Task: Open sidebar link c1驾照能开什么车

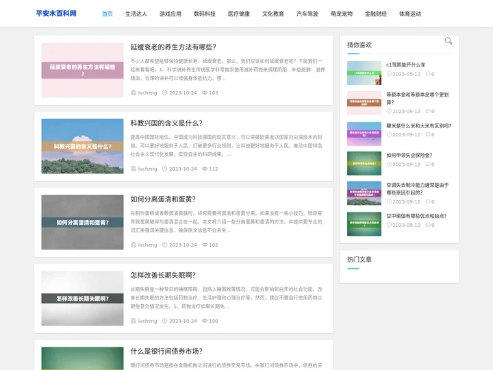Action: [406, 65]
